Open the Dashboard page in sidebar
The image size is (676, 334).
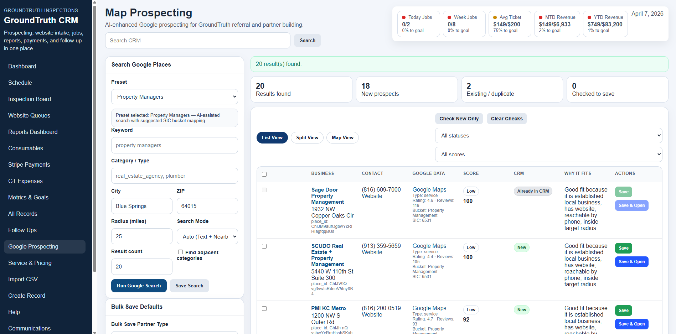[x=45, y=67]
